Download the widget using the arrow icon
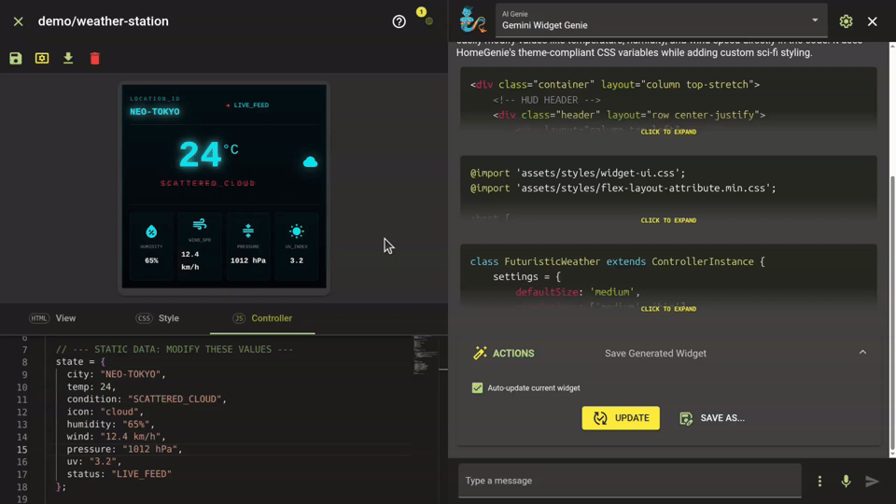 tap(68, 58)
